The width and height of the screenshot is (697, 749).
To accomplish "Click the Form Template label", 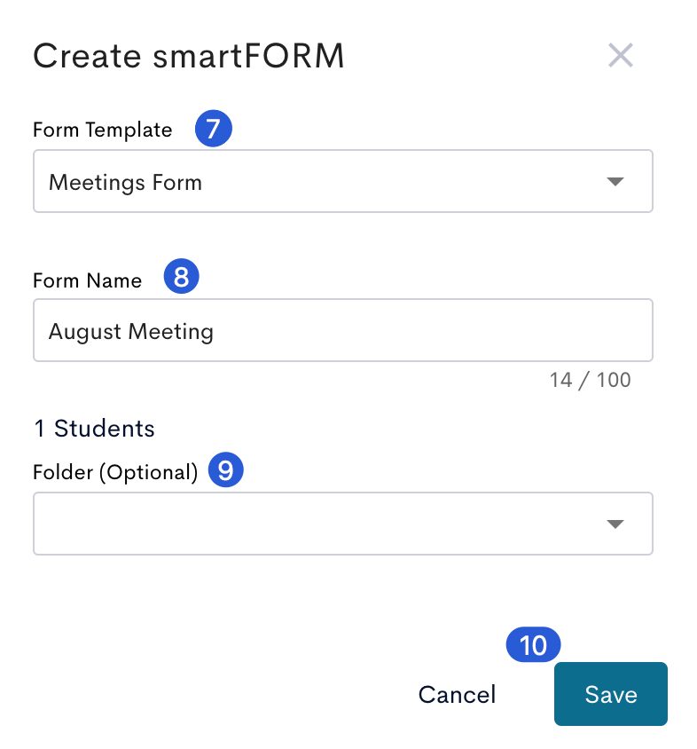I will click(102, 130).
